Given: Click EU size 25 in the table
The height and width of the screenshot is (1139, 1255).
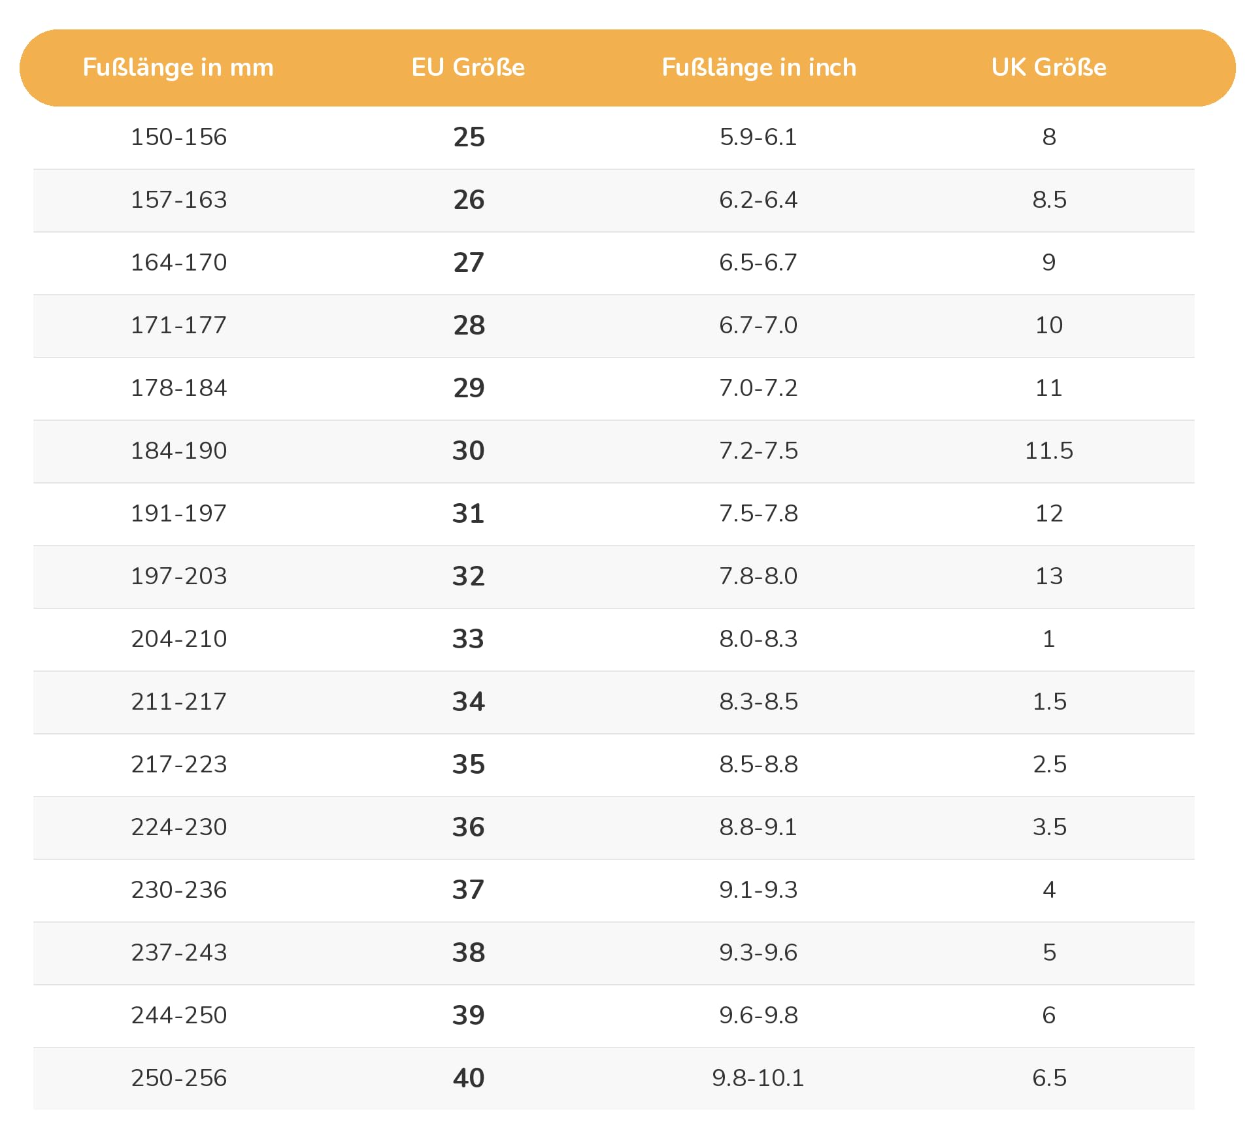Looking at the screenshot, I should [469, 137].
